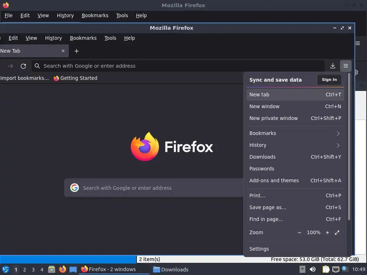Switch to workspace 3
The height and width of the screenshot is (275, 367).
[x=33, y=270]
